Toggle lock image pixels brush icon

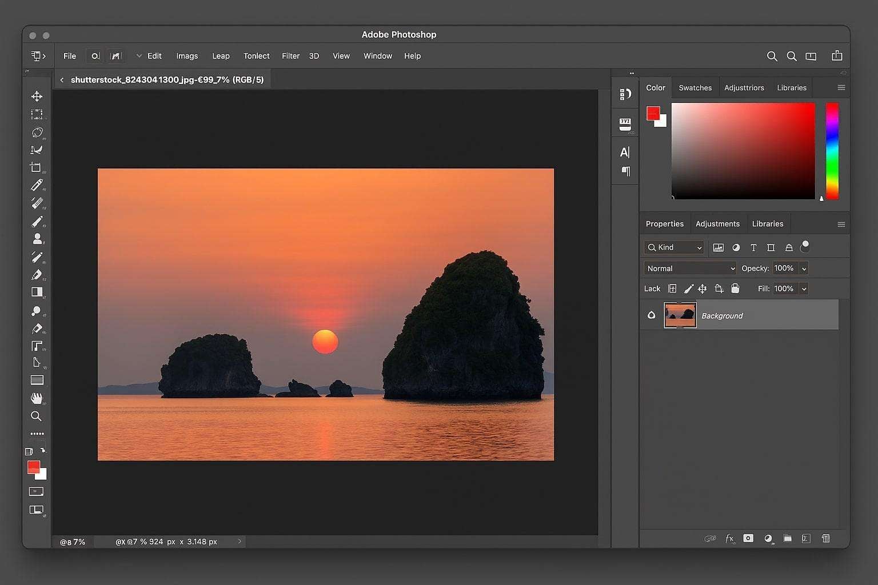689,289
